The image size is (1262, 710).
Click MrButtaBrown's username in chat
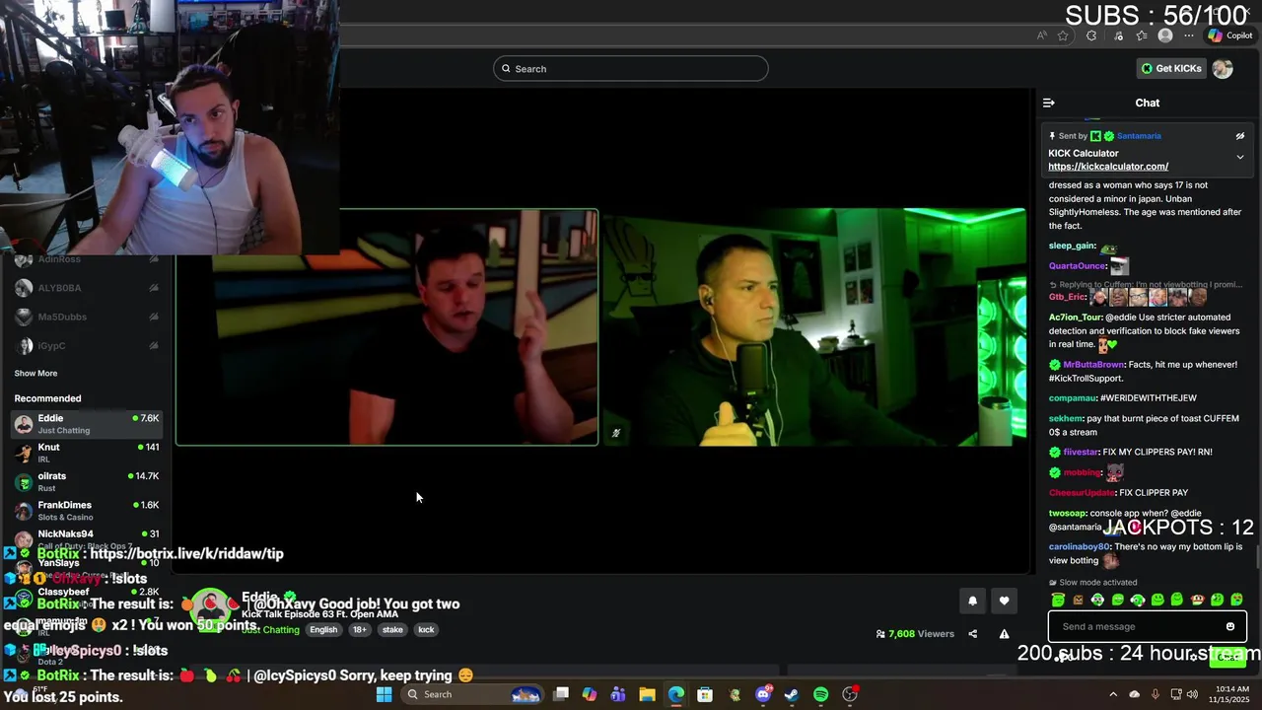click(1093, 365)
